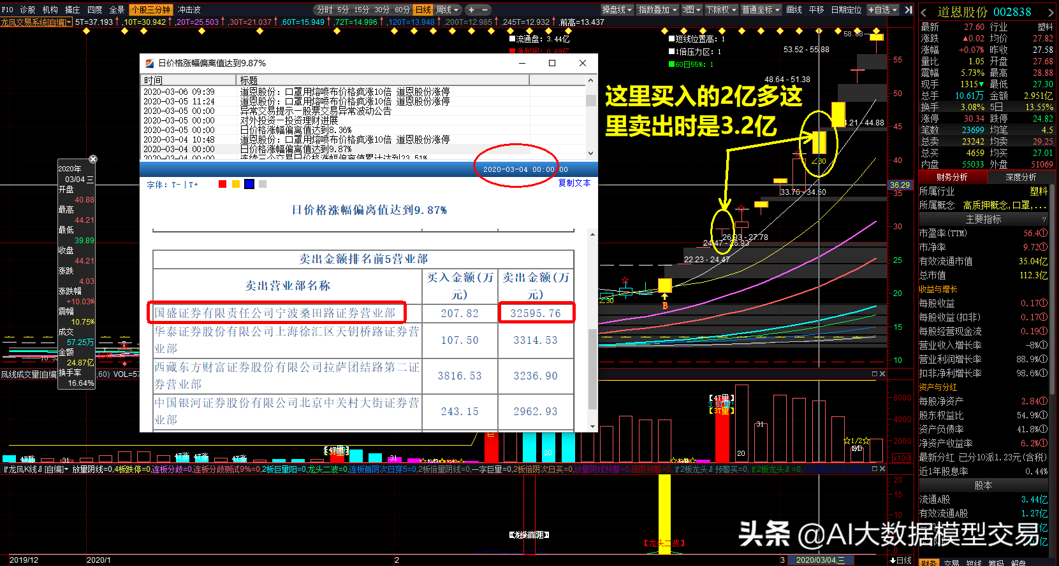Click the x100 volume scale label
Viewport: 1059px width, 566px height.
click(x=901, y=458)
